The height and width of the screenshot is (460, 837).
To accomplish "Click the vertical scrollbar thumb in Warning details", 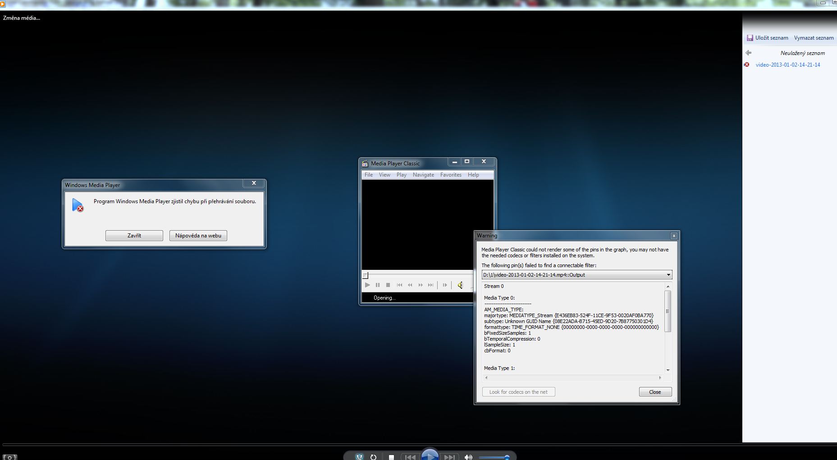I will pos(668,311).
